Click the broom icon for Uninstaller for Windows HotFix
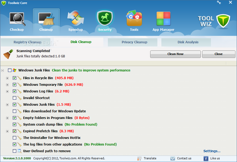Screen dimensions: 237x162 coord(19,138)
